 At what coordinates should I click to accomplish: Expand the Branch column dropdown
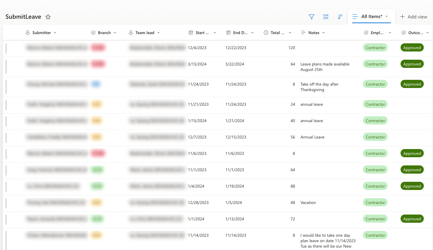pos(115,33)
